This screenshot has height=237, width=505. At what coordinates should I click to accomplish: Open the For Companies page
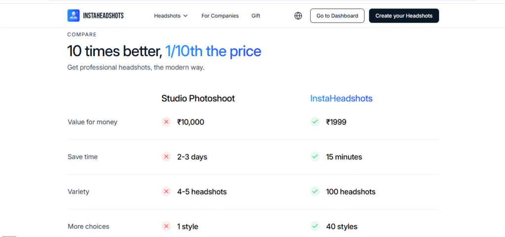click(220, 16)
